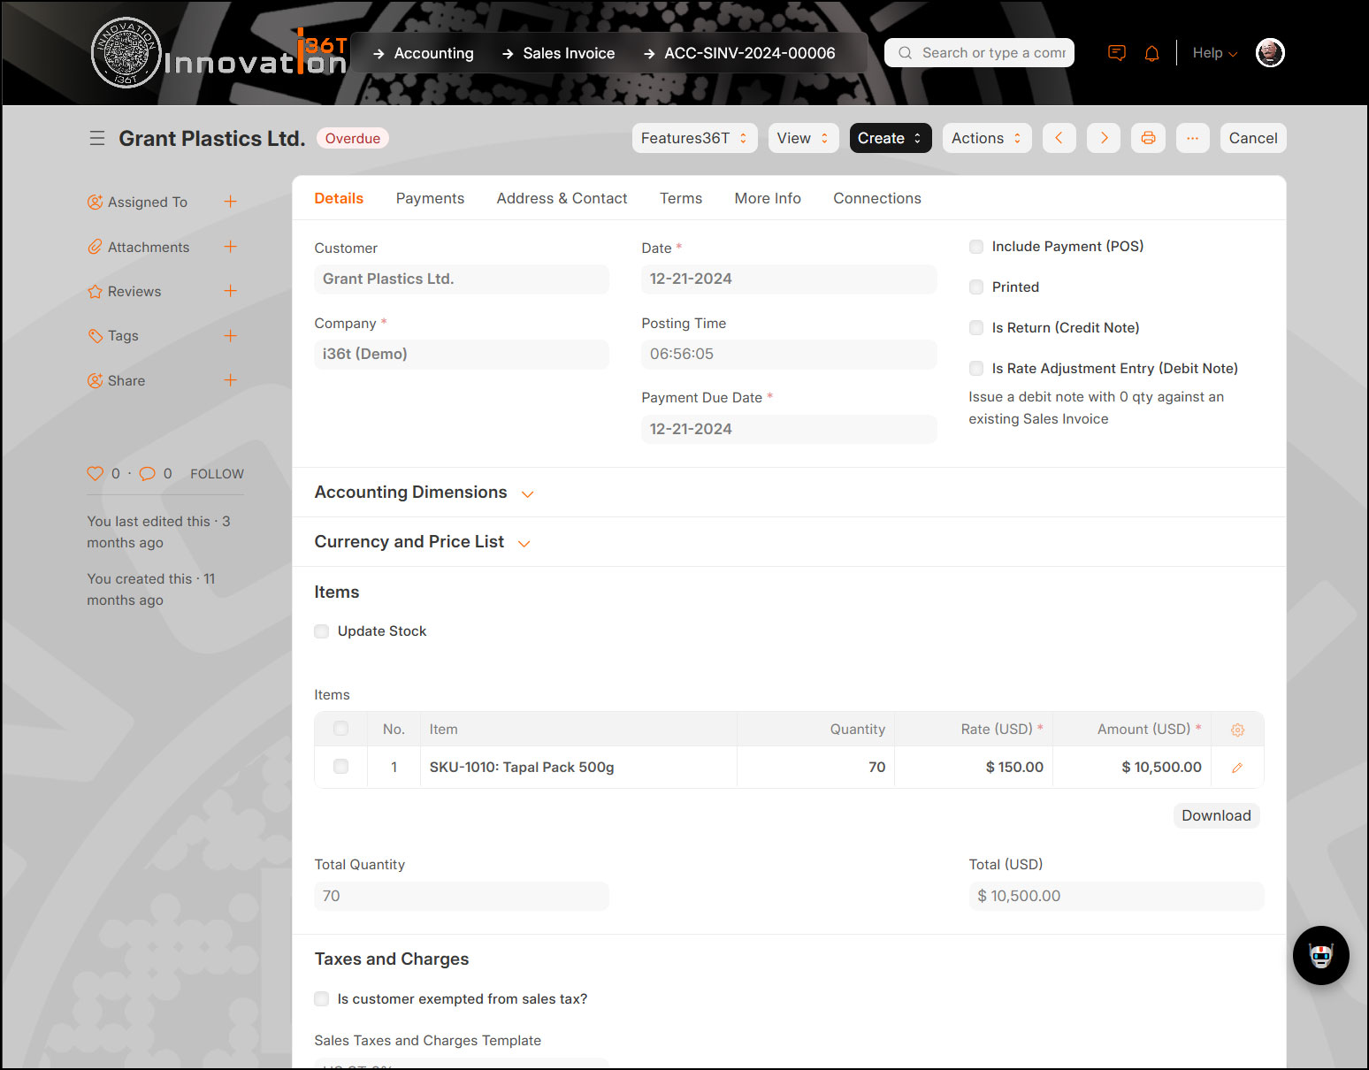Click the search bar field
Screen dimensions: 1369x1070
pos(980,53)
